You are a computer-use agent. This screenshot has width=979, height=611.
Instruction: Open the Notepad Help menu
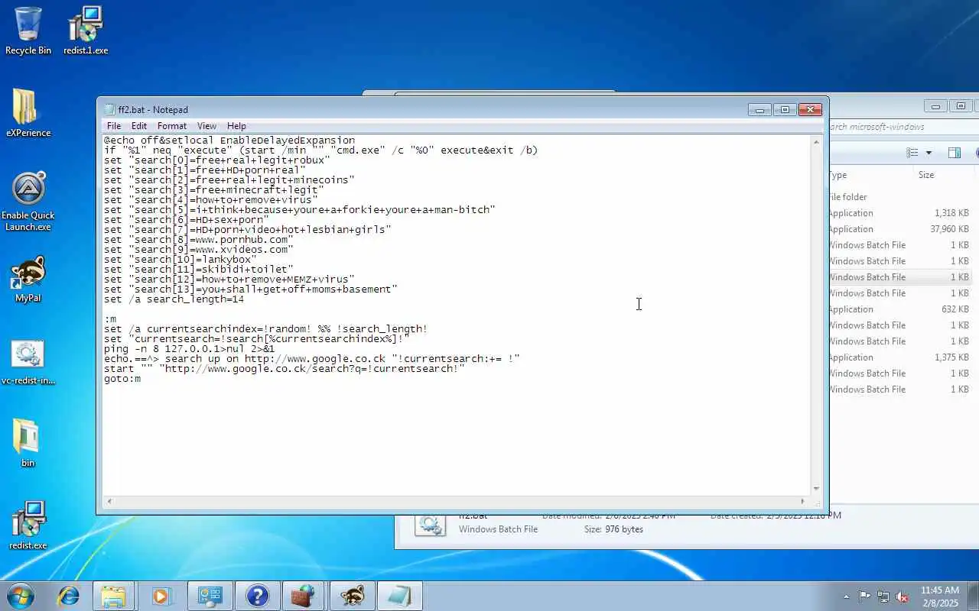[236, 126]
